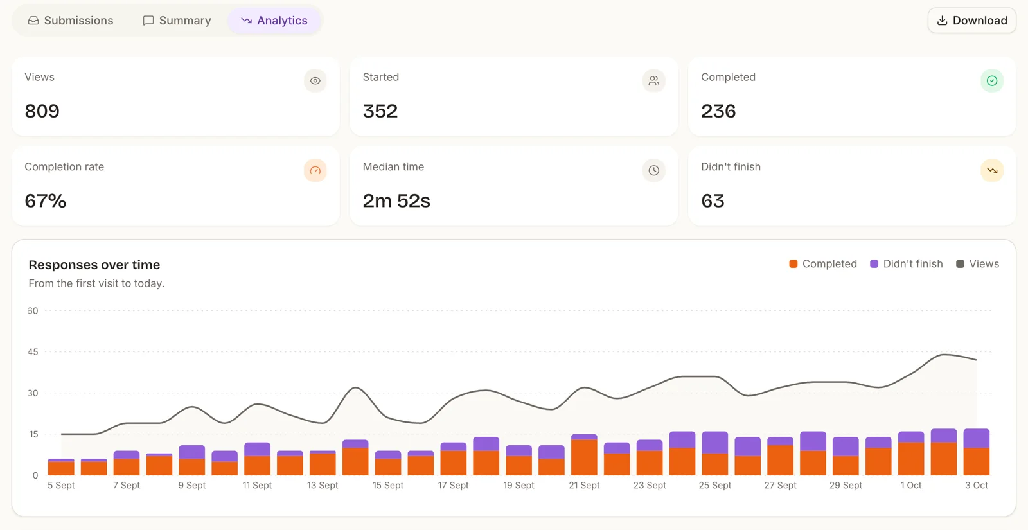This screenshot has width=1028, height=530.
Task: Click the Started value 352
Action: (380, 111)
